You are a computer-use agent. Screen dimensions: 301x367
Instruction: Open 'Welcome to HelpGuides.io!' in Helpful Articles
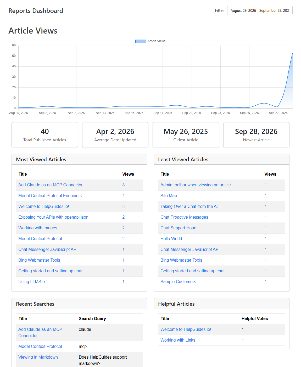(186, 329)
